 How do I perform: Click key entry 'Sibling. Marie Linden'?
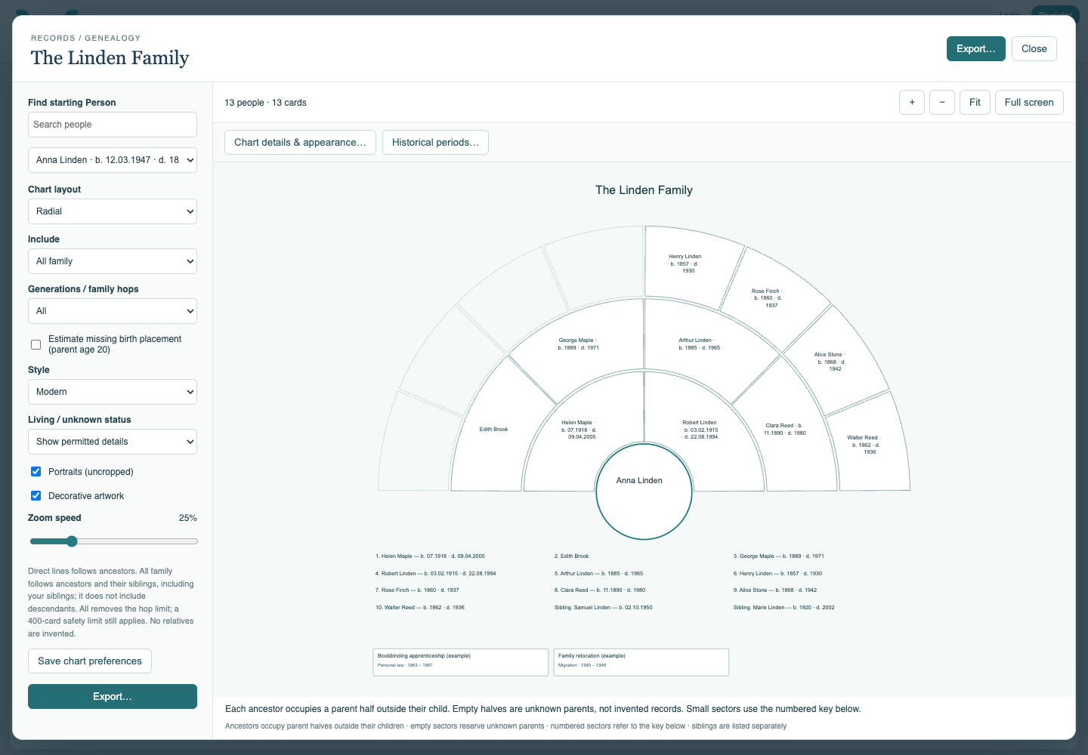point(784,607)
